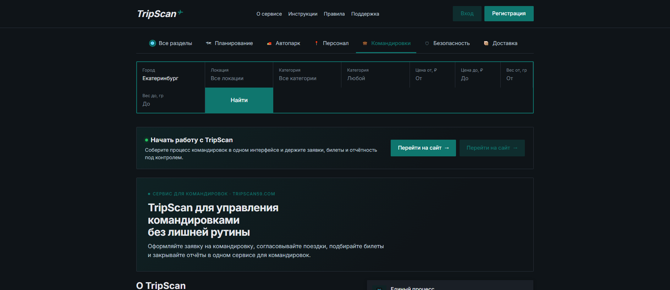Click the globe icon beside Все разделы
Screen dimensions: 670x290
(x=153, y=43)
